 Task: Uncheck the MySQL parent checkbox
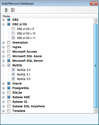(9, 65)
